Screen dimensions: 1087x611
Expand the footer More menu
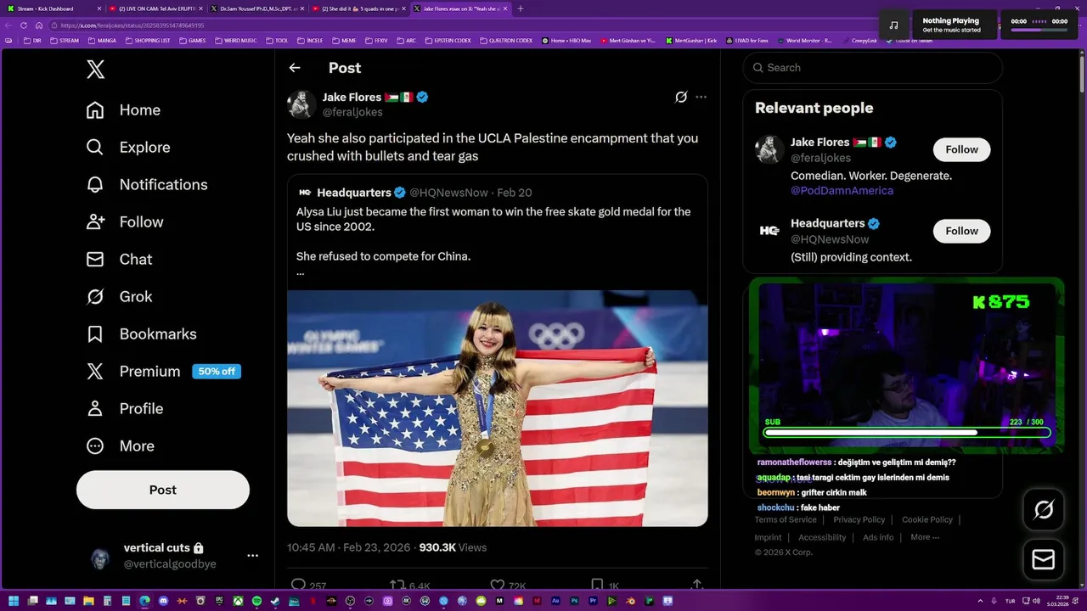(925, 538)
